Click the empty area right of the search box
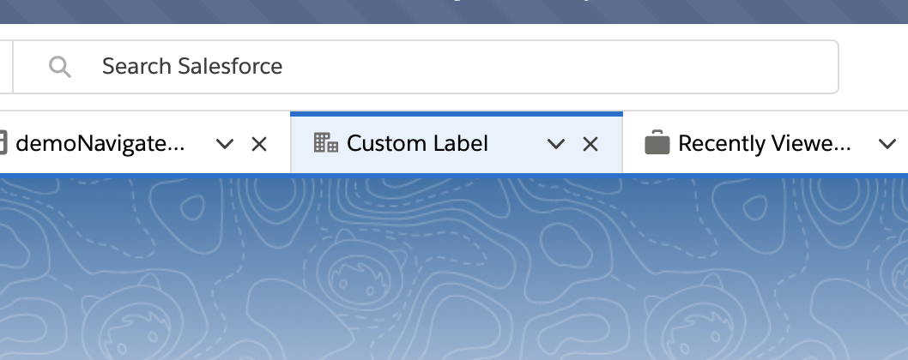Viewport: 908px width, 360px height. coord(874,67)
